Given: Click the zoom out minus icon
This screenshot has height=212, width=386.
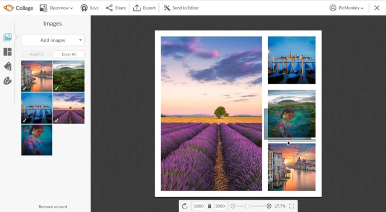Looking at the screenshot, I should (233, 206).
